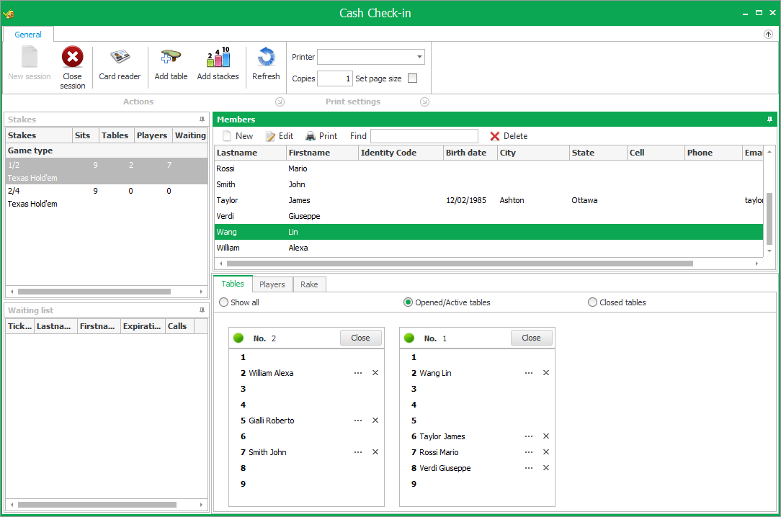Open Actions group dialog launcher
The width and height of the screenshot is (781, 517).
[280, 102]
